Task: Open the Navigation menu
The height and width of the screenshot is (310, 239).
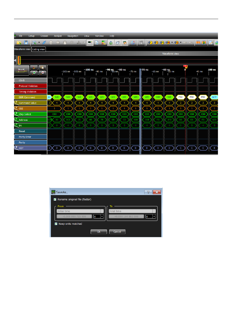Action: pos(73,36)
